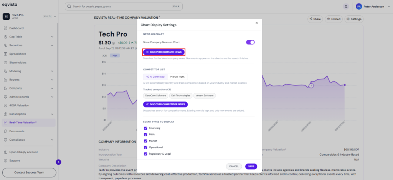The image size is (393, 180).
Task: Click the Documents icon in sidebar
Action: coord(5,131)
